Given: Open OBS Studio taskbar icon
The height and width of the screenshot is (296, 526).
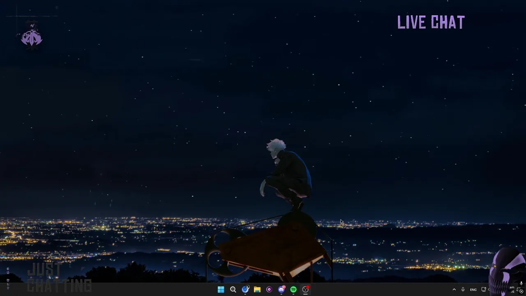Looking at the screenshot, I should [305, 289].
